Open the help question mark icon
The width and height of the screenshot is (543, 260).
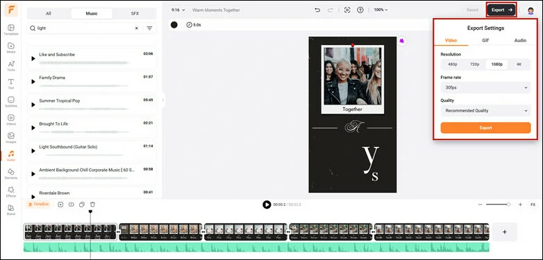point(360,10)
